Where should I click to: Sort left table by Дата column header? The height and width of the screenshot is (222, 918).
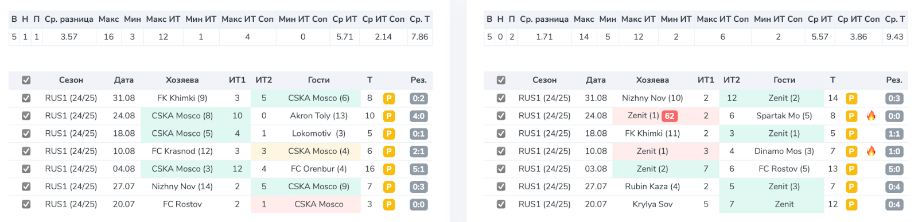[124, 80]
